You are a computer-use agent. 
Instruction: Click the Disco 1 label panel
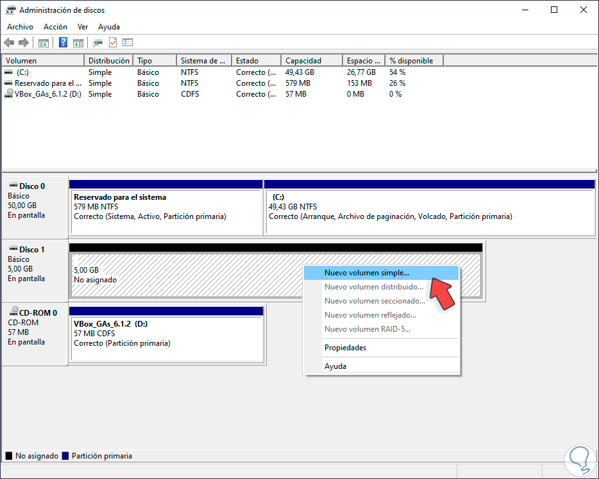tap(35, 270)
